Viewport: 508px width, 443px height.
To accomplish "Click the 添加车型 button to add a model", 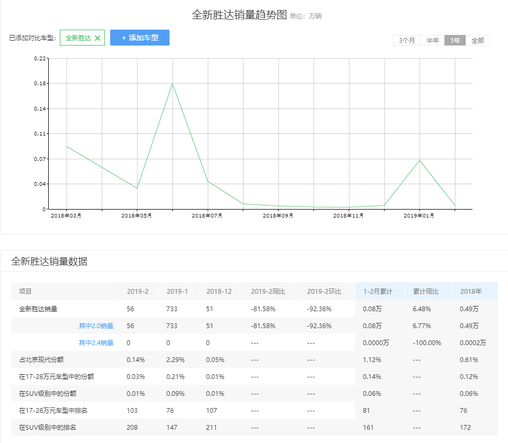I will (140, 37).
